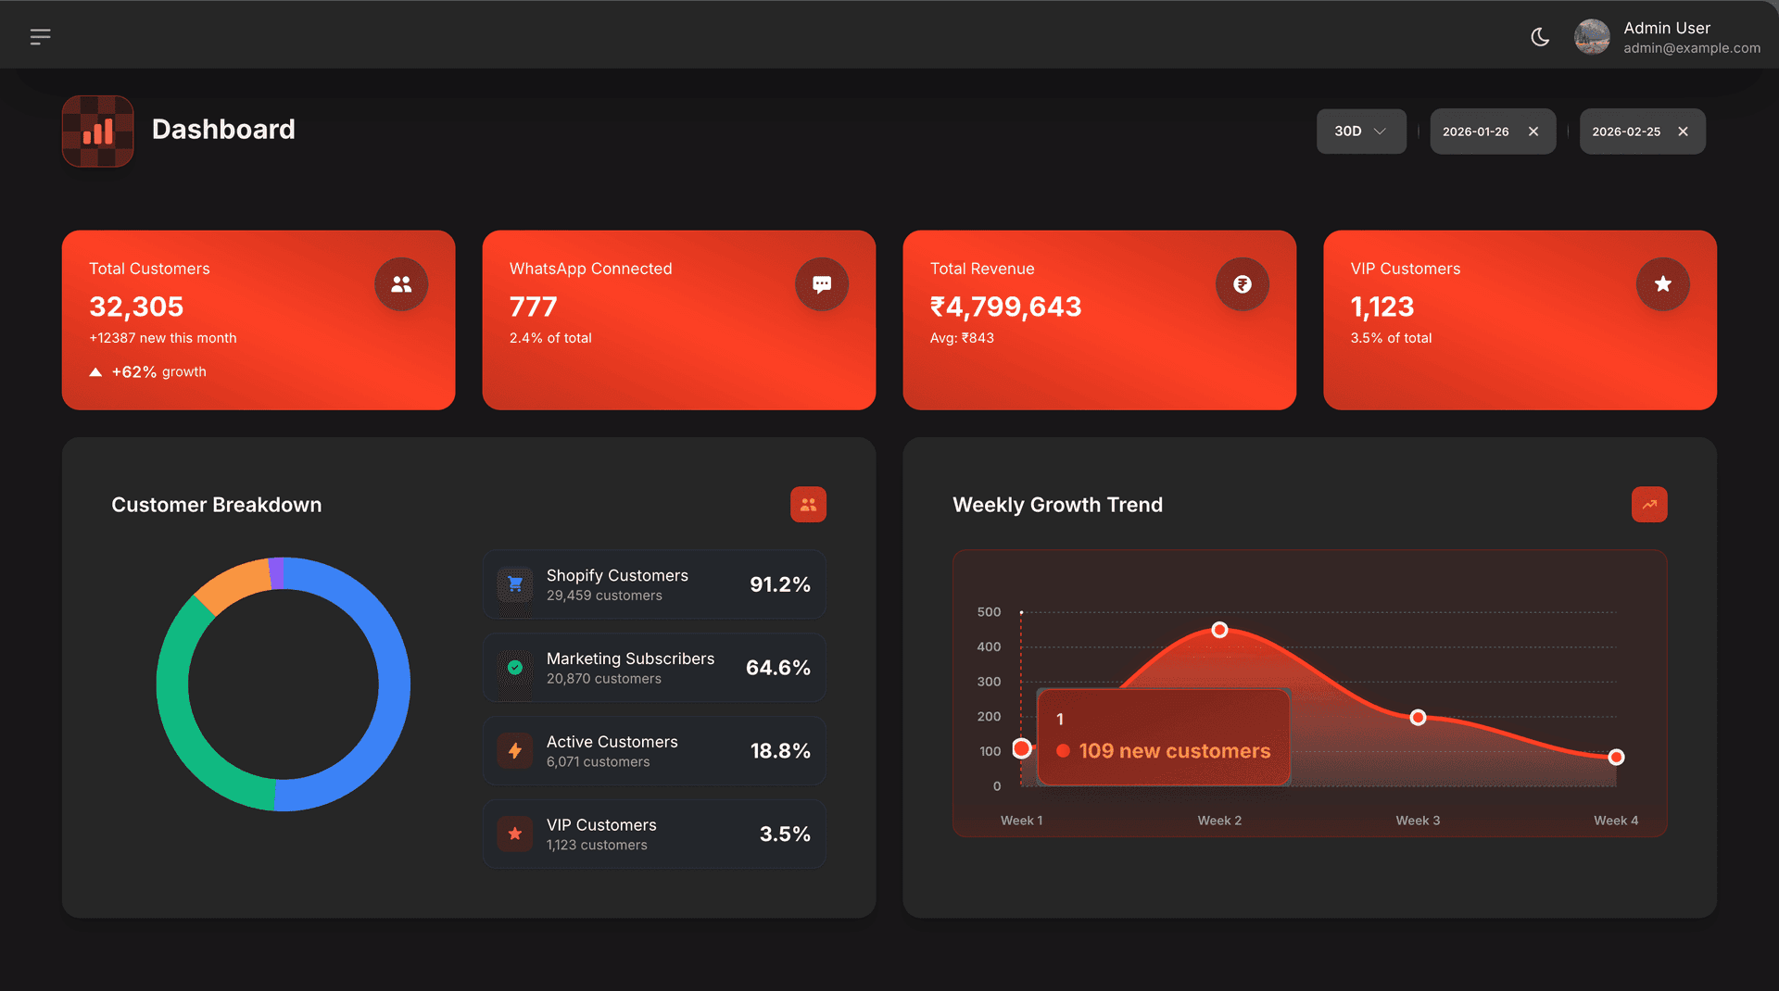This screenshot has height=991, width=1779.
Task: Click the Total Customers people icon
Action: click(401, 284)
